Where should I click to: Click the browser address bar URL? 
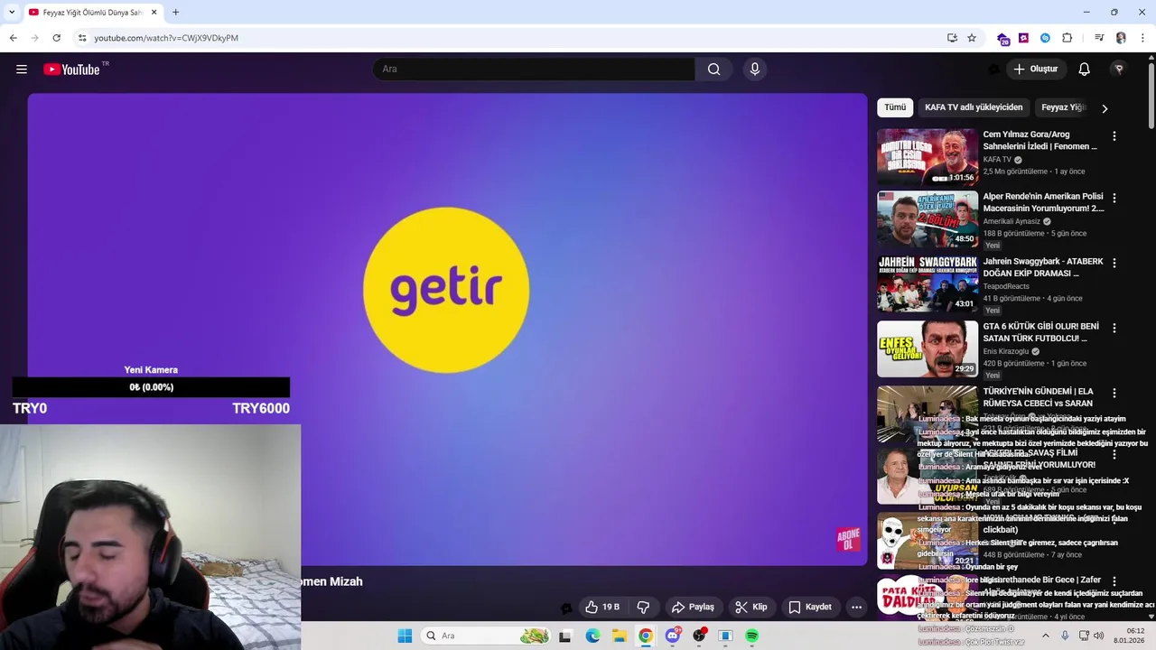click(x=166, y=38)
